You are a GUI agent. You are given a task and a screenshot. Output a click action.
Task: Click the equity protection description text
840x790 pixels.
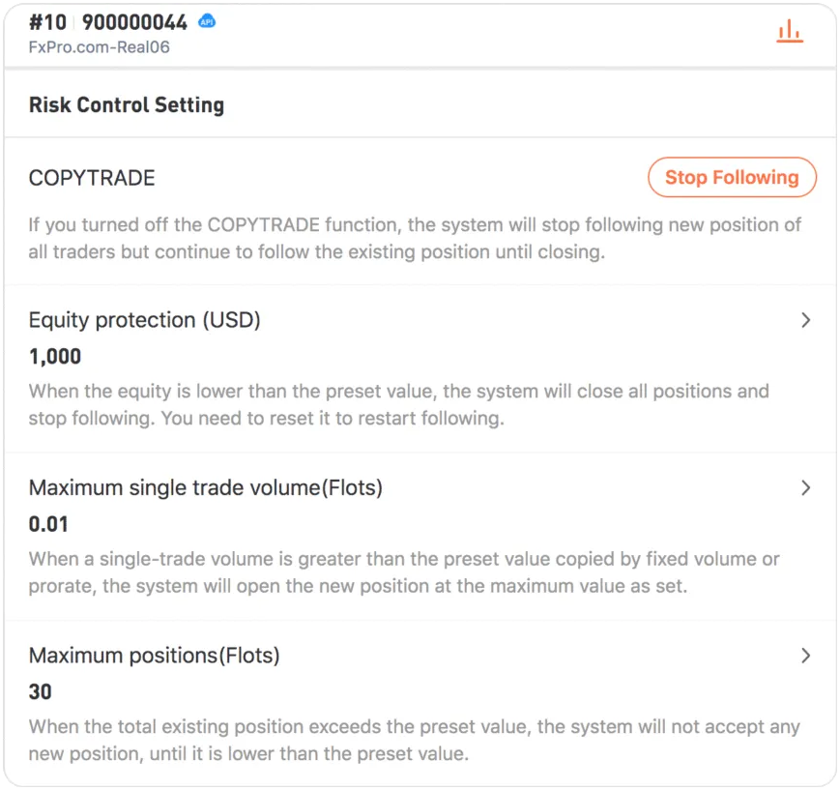click(398, 404)
